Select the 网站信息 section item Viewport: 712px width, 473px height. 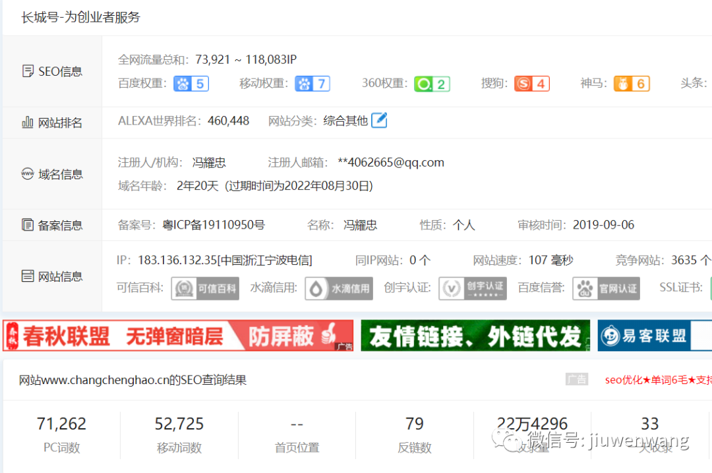point(53,276)
